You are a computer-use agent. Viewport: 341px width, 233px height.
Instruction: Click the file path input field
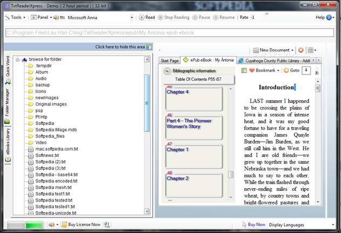169,33
